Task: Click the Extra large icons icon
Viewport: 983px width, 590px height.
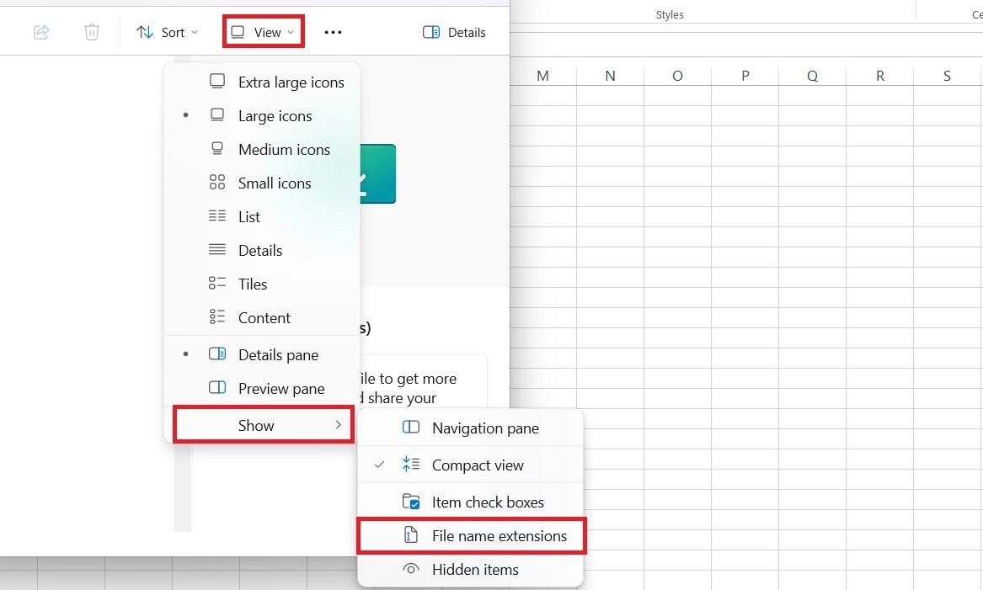Action: [x=217, y=82]
